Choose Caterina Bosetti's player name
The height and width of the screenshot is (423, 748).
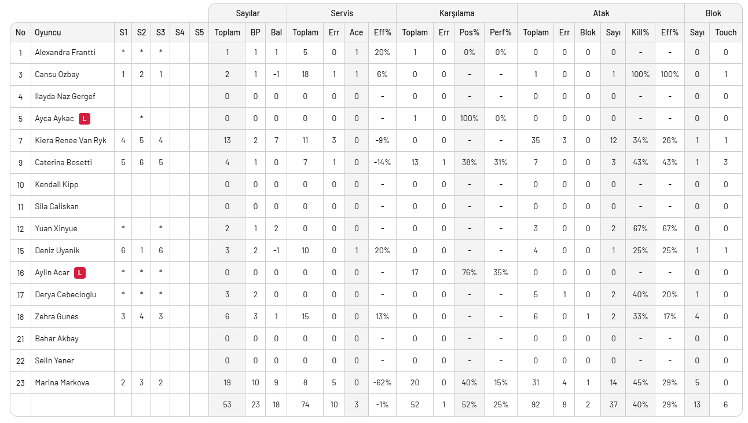pos(63,163)
